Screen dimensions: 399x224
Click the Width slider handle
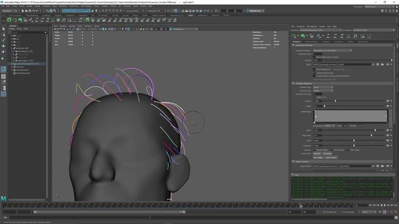pos(325,106)
